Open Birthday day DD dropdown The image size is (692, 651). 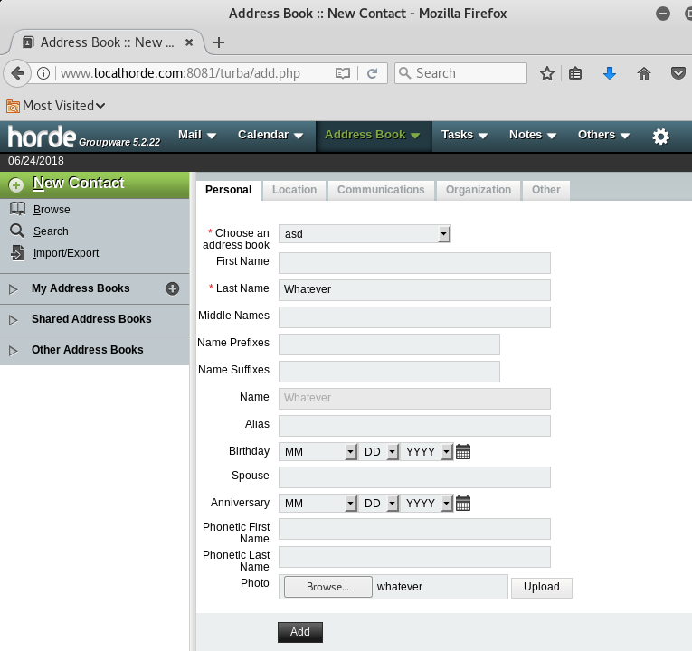[x=379, y=452]
